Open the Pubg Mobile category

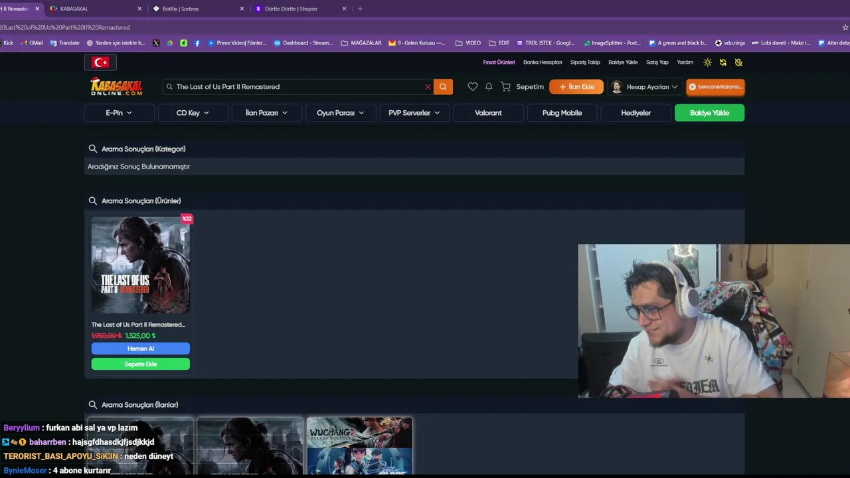(x=562, y=113)
